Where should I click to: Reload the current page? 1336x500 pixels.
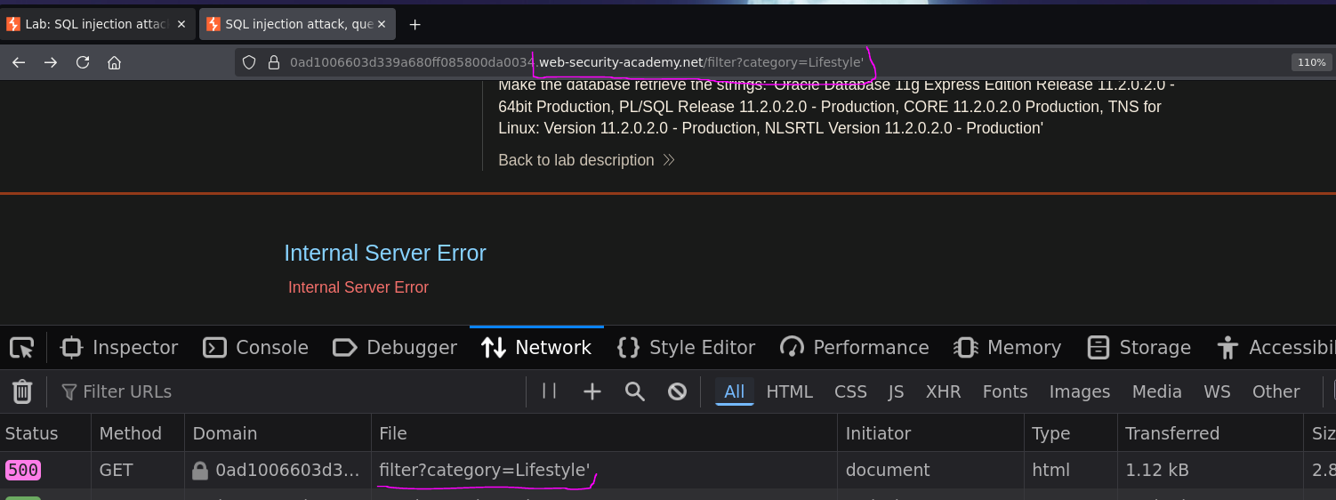83,62
